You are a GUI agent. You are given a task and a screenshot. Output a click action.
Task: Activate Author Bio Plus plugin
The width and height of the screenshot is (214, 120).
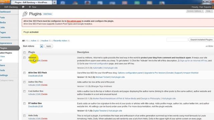tap(32, 85)
